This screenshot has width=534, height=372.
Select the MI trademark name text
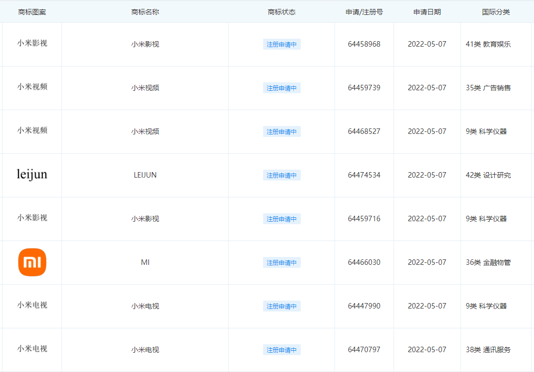click(145, 262)
